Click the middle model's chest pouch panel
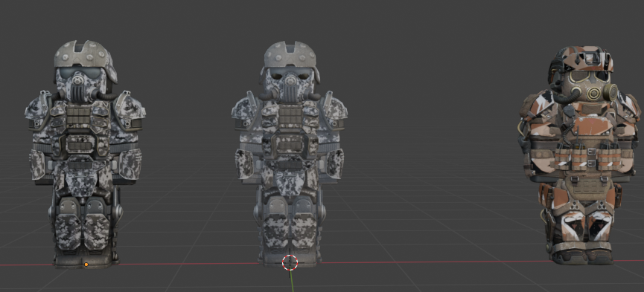 click(290, 115)
